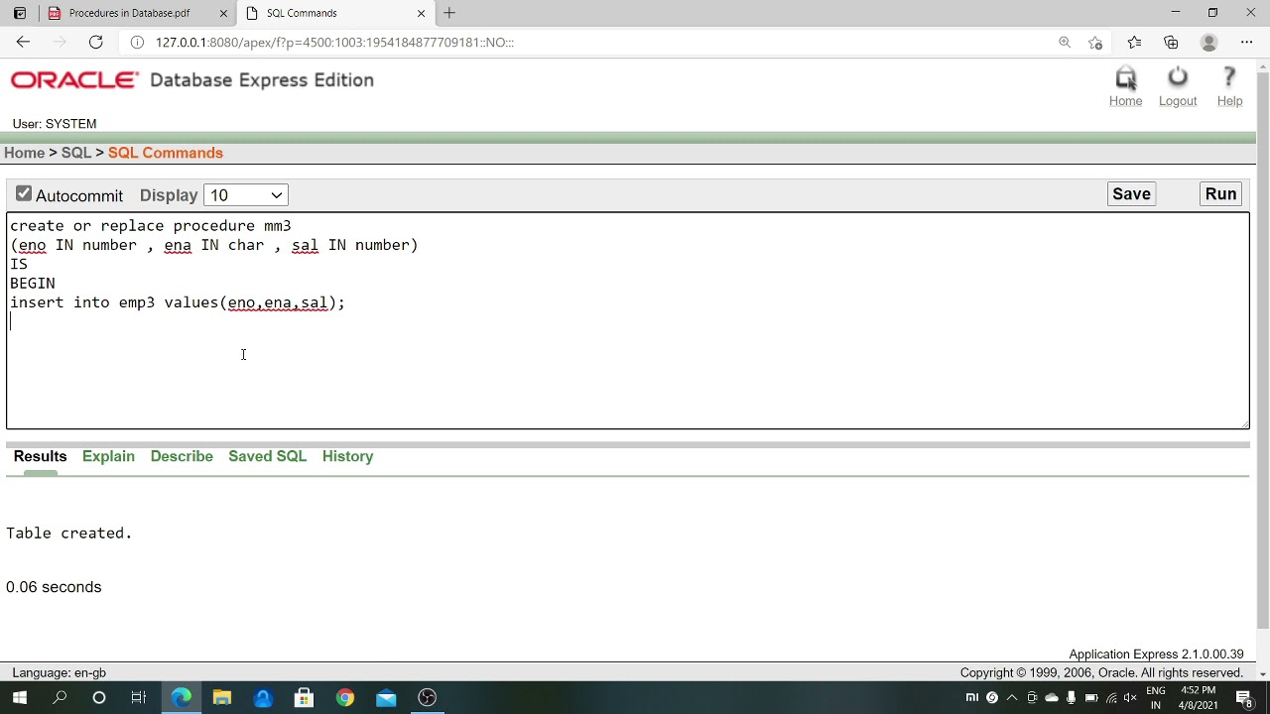This screenshot has height=714, width=1270.
Task: Go back using the browser back arrow
Action: point(23,42)
